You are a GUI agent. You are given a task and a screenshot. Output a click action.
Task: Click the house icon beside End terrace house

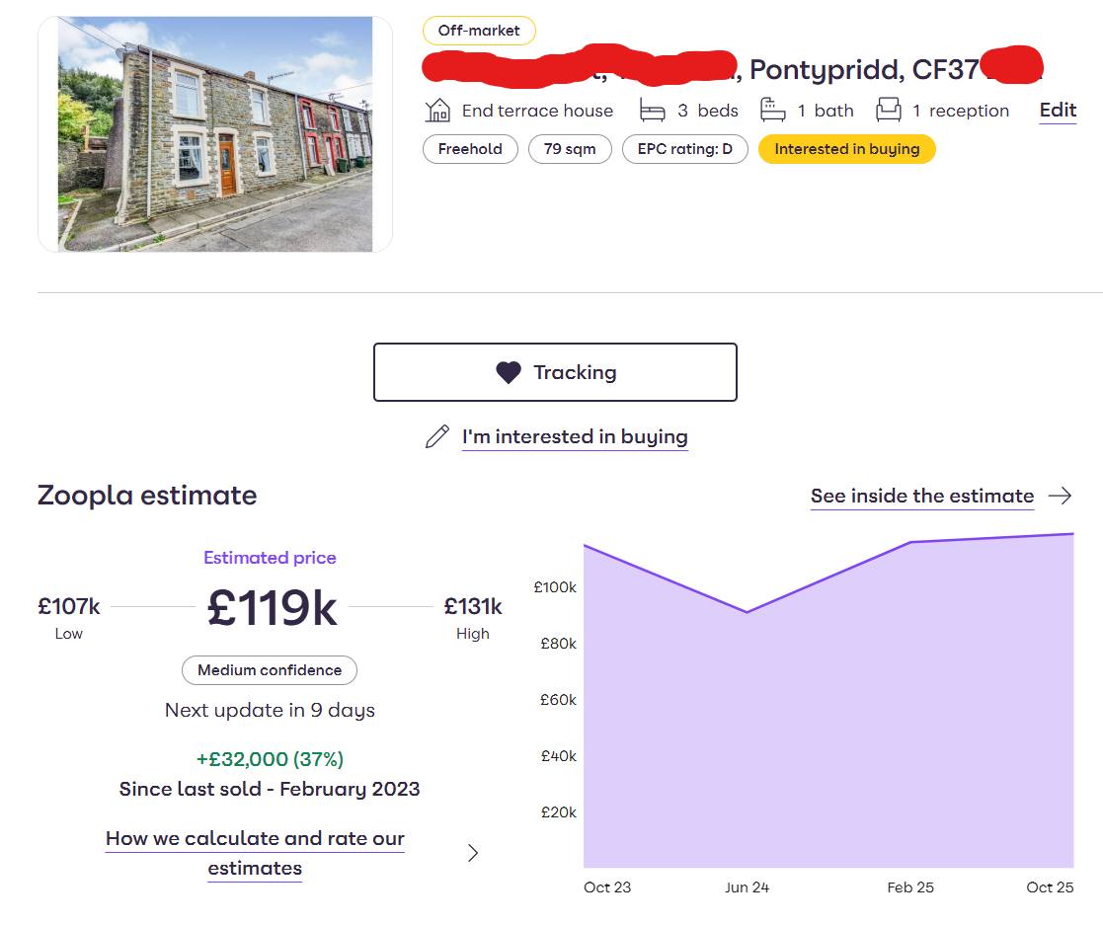[x=437, y=110]
